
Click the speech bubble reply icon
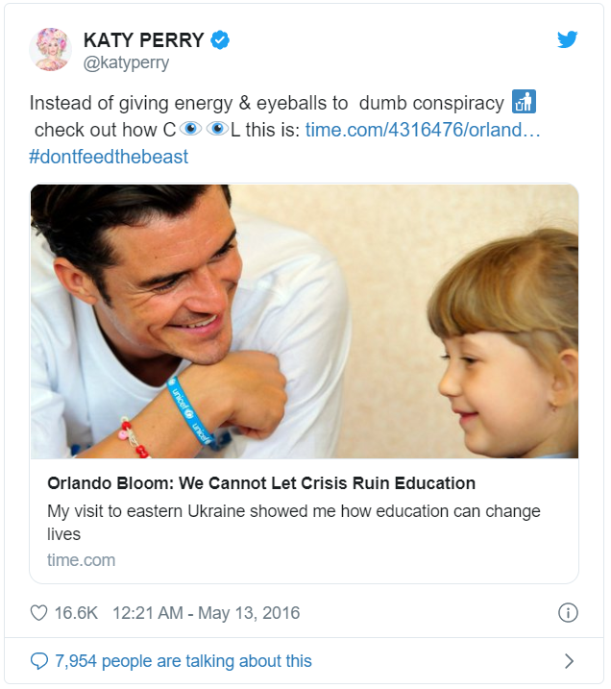tap(39, 661)
